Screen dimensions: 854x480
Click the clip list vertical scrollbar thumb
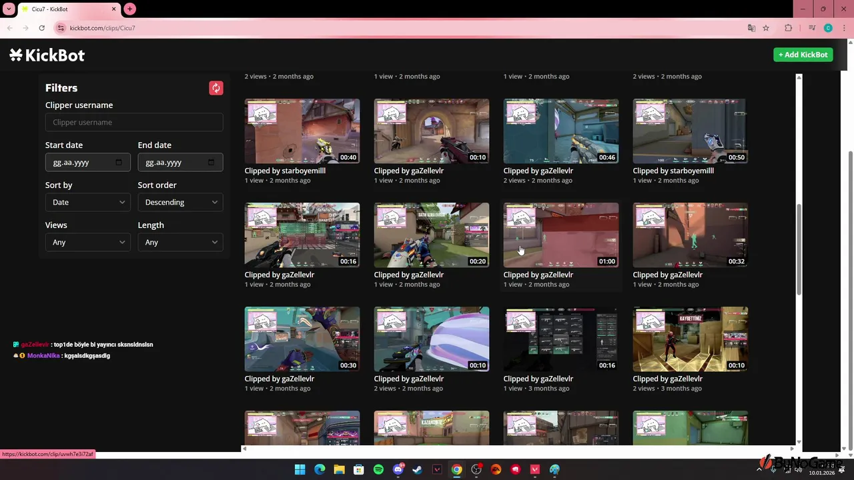point(799,249)
